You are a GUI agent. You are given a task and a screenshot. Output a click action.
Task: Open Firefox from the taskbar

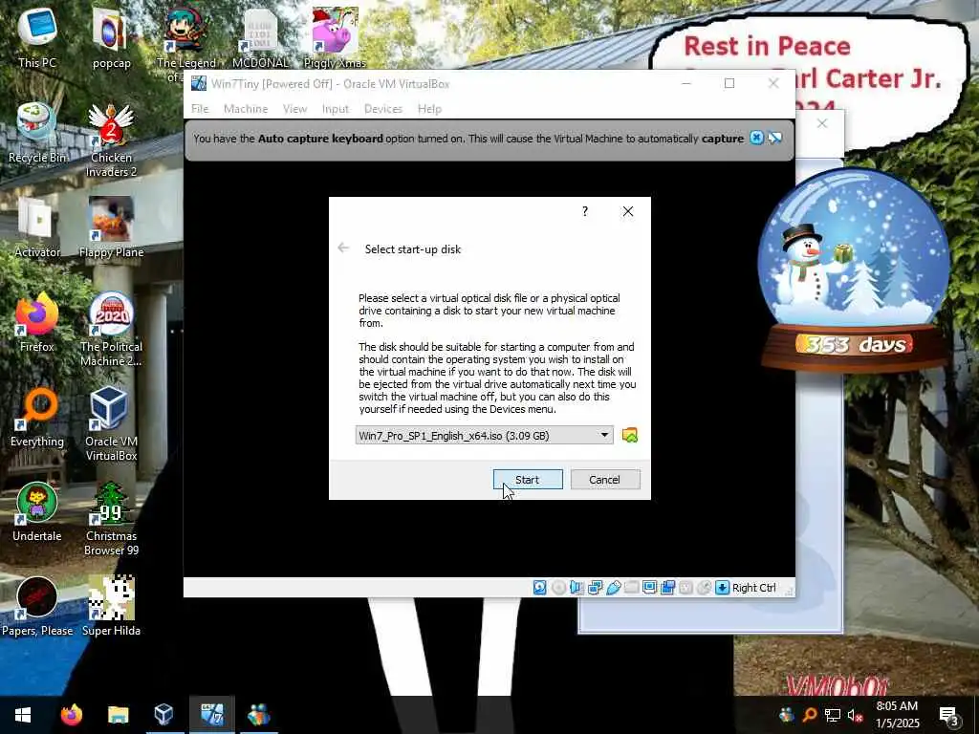click(71, 715)
